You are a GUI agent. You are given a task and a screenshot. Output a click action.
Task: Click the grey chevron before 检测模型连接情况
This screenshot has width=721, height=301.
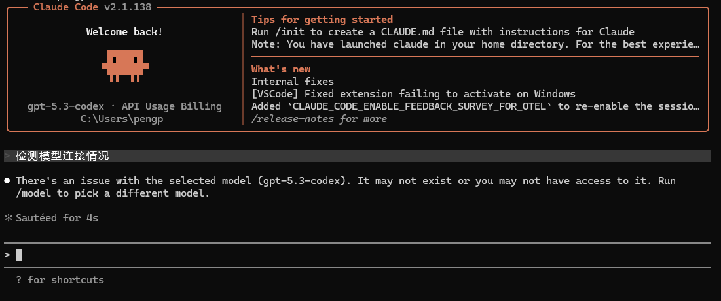[x=7, y=156]
